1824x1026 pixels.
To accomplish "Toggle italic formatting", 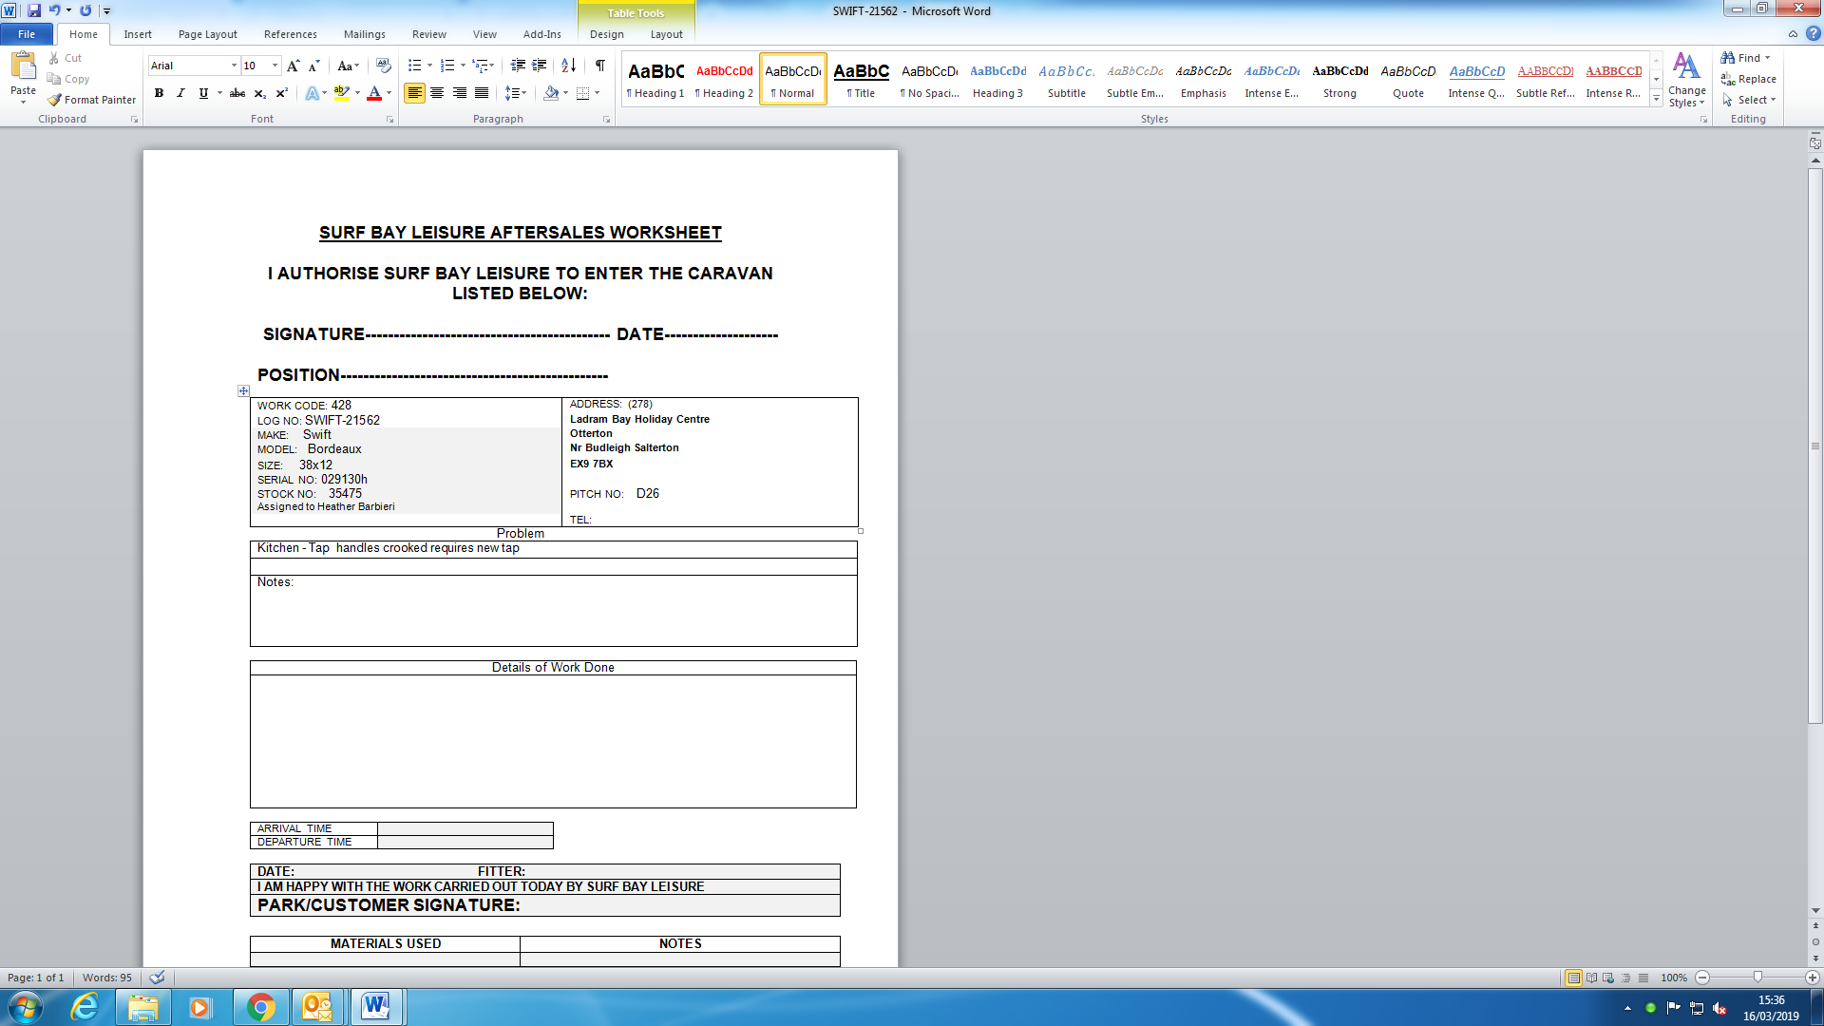I will tap(180, 93).
